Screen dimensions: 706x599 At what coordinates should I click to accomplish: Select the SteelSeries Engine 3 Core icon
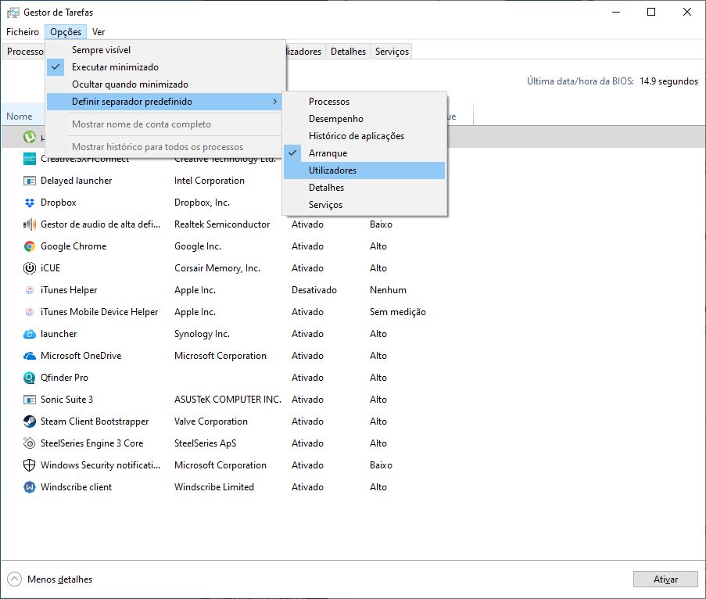29,443
